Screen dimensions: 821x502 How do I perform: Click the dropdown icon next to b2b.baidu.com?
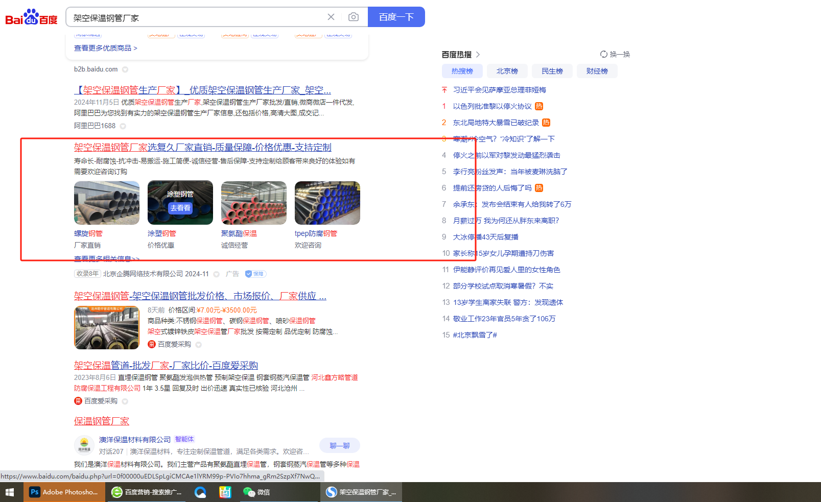point(125,69)
